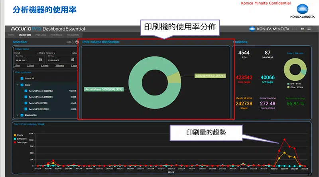The image size is (319, 177).
Task: Jump to Oldest date range
Action: pos(41,53)
